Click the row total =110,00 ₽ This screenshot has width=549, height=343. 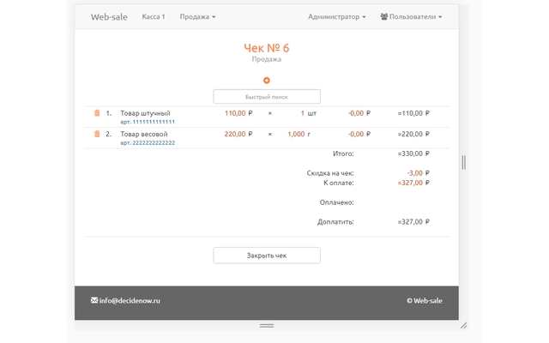[x=413, y=113]
